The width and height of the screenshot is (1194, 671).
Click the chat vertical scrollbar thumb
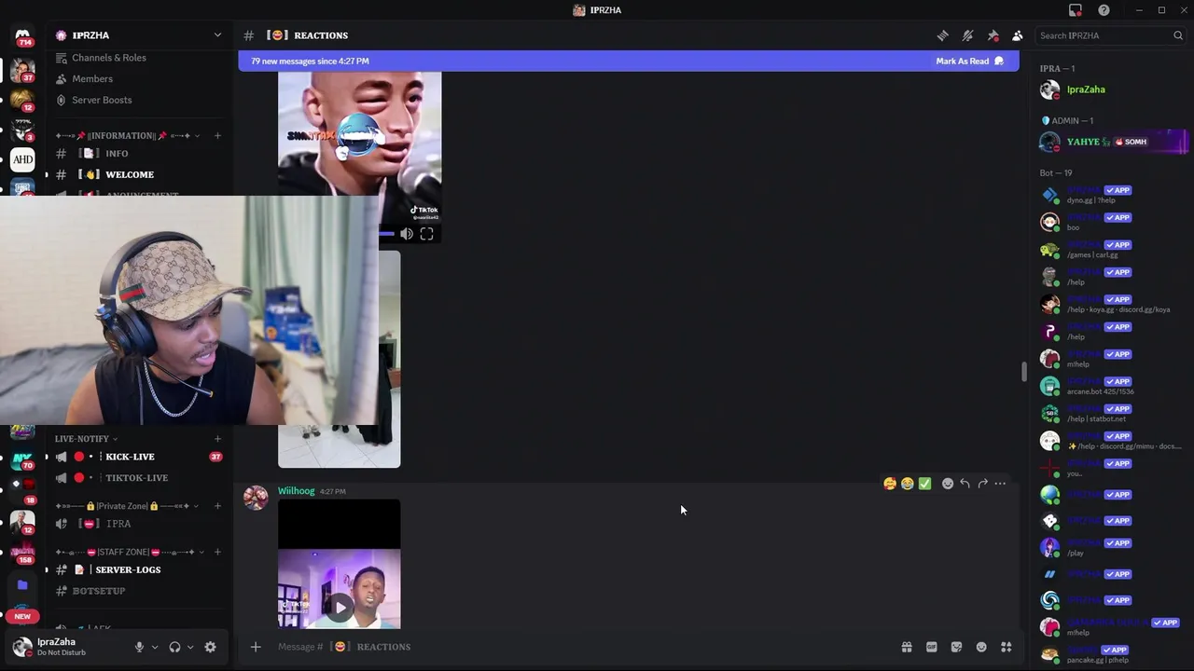click(x=1023, y=372)
